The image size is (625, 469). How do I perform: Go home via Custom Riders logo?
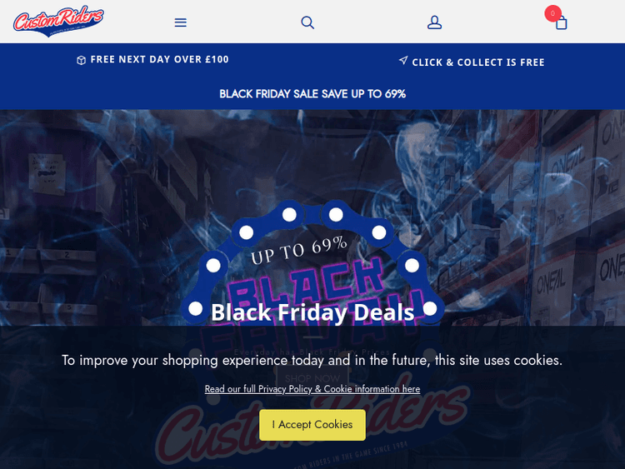(58, 21)
